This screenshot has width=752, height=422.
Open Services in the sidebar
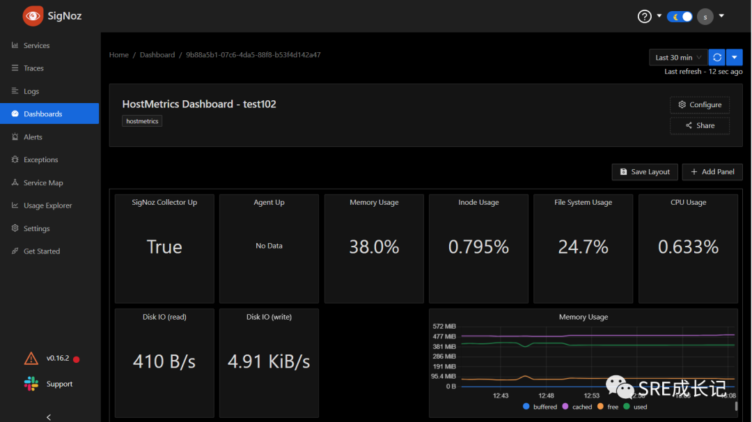[49, 45]
